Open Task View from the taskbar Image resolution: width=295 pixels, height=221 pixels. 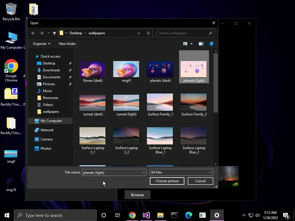coord(118,215)
